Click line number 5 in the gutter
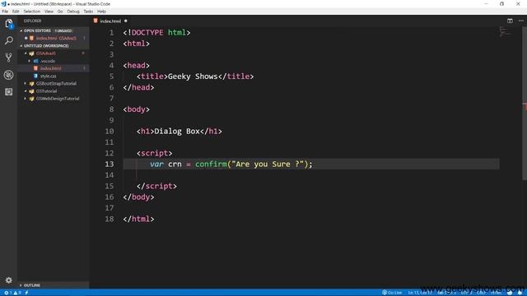Viewport: 527px width, 296px height. click(111, 76)
